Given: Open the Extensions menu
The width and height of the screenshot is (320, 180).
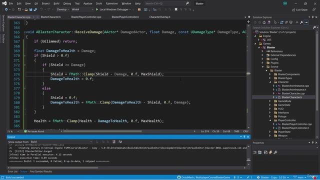Looking at the screenshot, I should [112, 3].
